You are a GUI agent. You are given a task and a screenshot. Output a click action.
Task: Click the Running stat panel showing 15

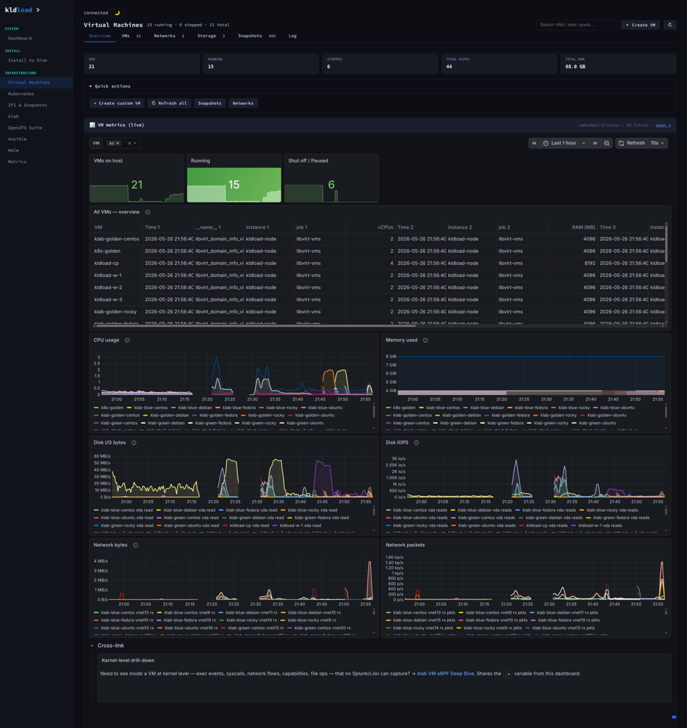[234, 178]
